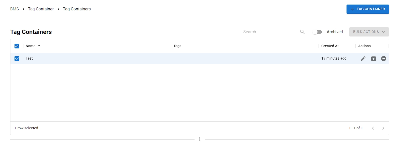The image size is (399, 146).
Task: Select the Test row name
Action: [29, 59]
